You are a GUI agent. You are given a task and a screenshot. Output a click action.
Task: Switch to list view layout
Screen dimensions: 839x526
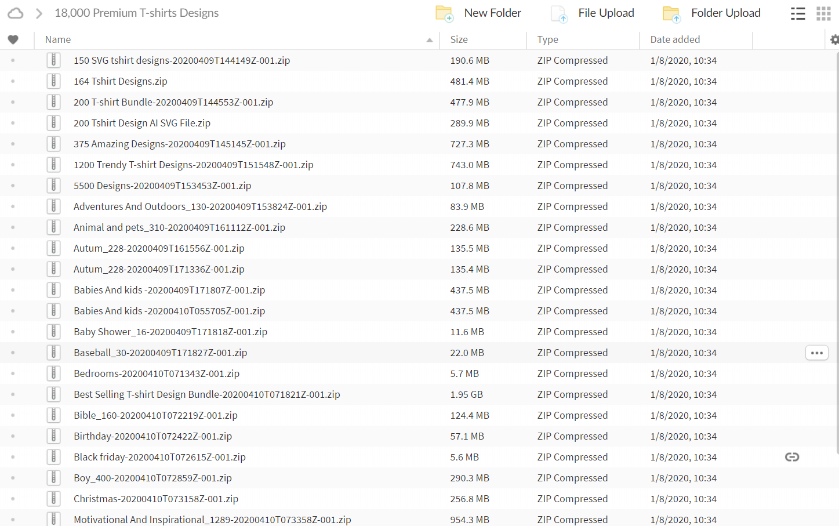pyautogui.click(x=798, y=13)
